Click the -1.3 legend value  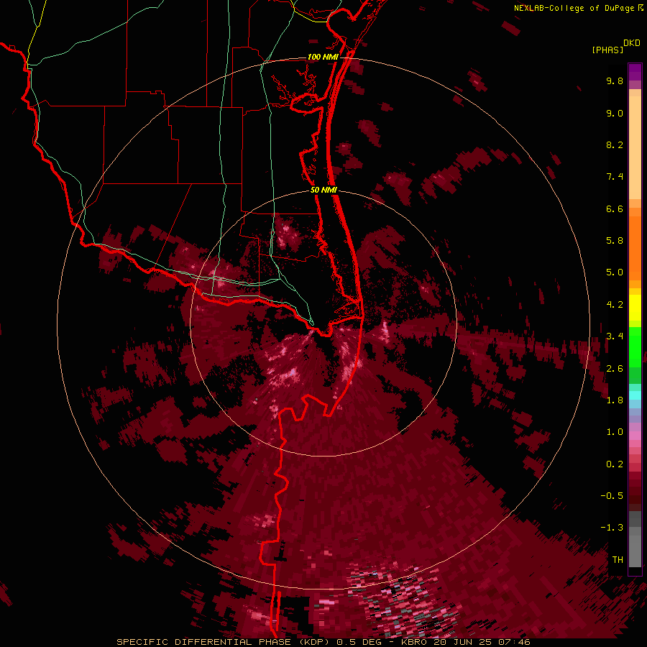(x=612, y=528)
